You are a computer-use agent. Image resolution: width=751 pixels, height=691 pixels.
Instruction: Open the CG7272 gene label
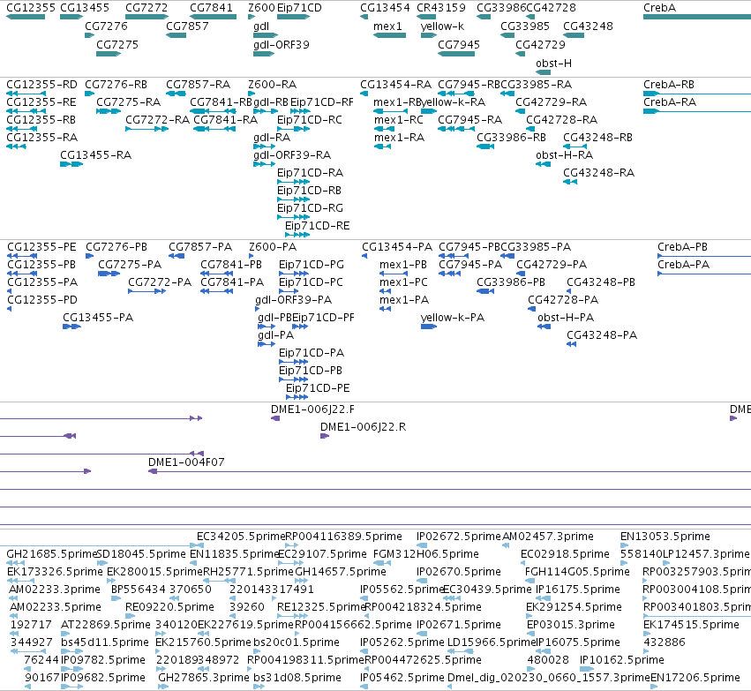(x=146, y=8)
